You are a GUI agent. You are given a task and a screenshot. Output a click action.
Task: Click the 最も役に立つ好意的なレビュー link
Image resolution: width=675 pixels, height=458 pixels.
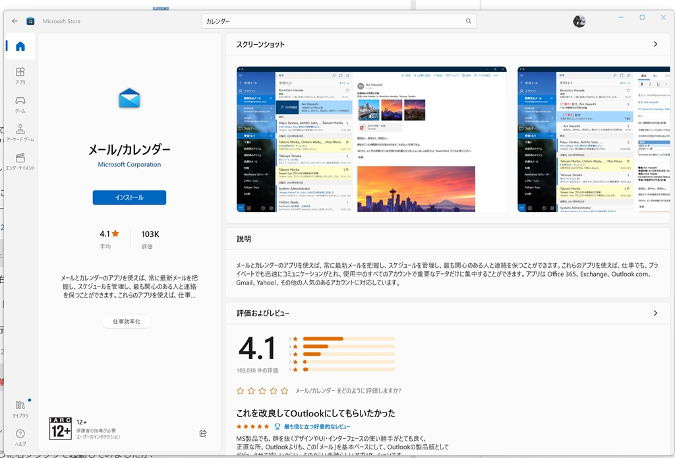317,426
